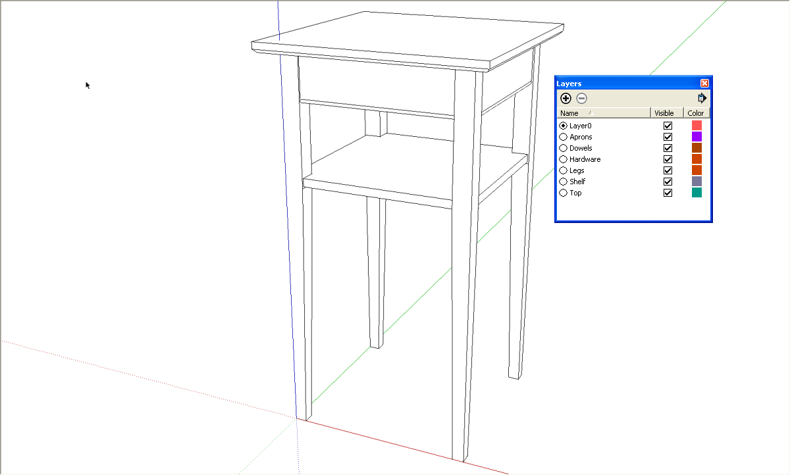The image size is (790, 475).
Task: Hide the Dowels layer
Action: [x=668, y=148]
